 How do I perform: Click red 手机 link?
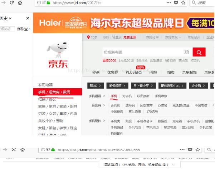(x=114, y=96)
